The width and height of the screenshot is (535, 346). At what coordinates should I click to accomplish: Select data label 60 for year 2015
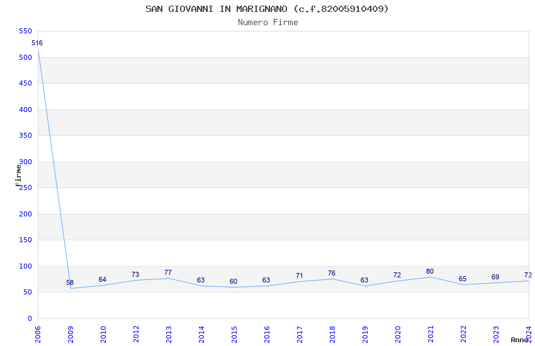(x=234, y=282)
